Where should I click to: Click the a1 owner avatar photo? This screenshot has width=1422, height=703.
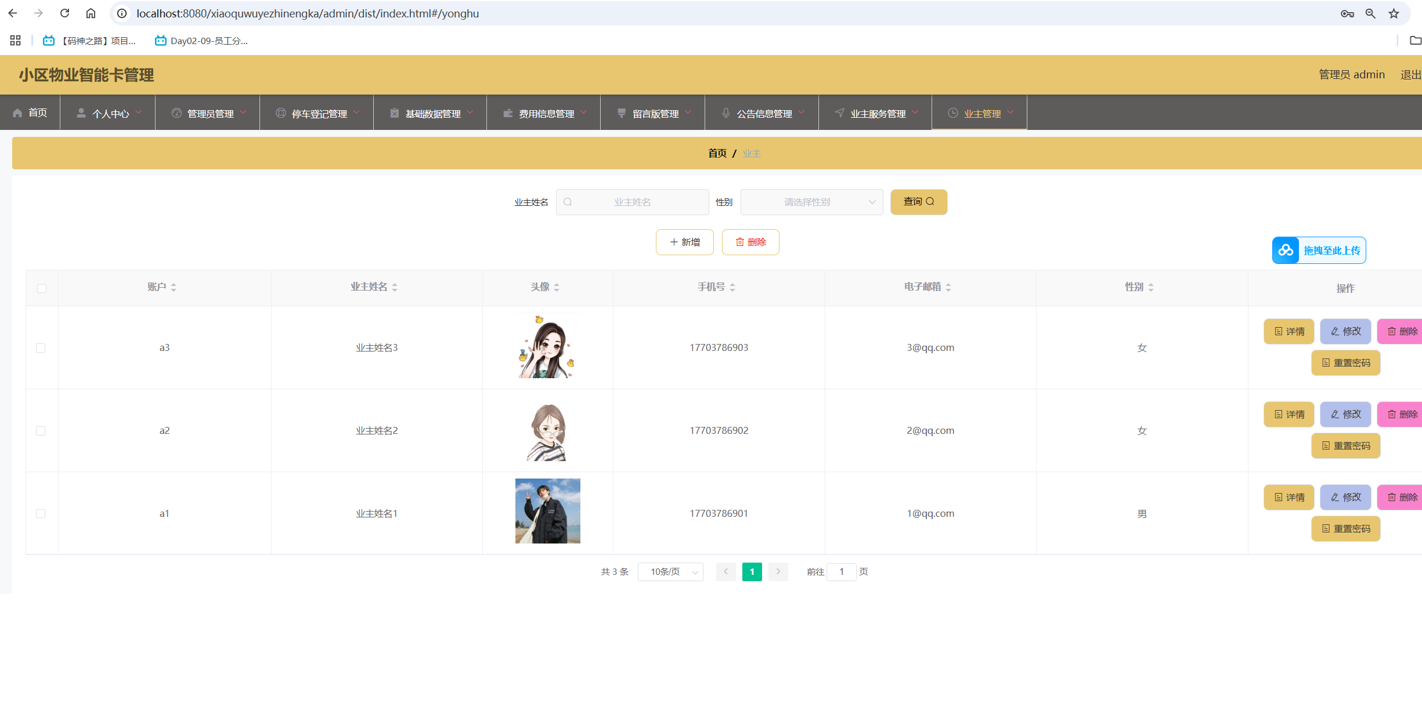(547, 510)
